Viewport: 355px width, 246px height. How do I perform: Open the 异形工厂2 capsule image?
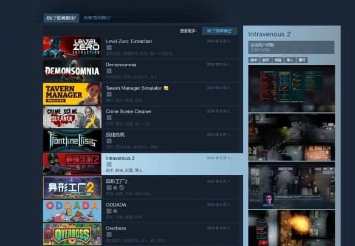tap(72, 188)
